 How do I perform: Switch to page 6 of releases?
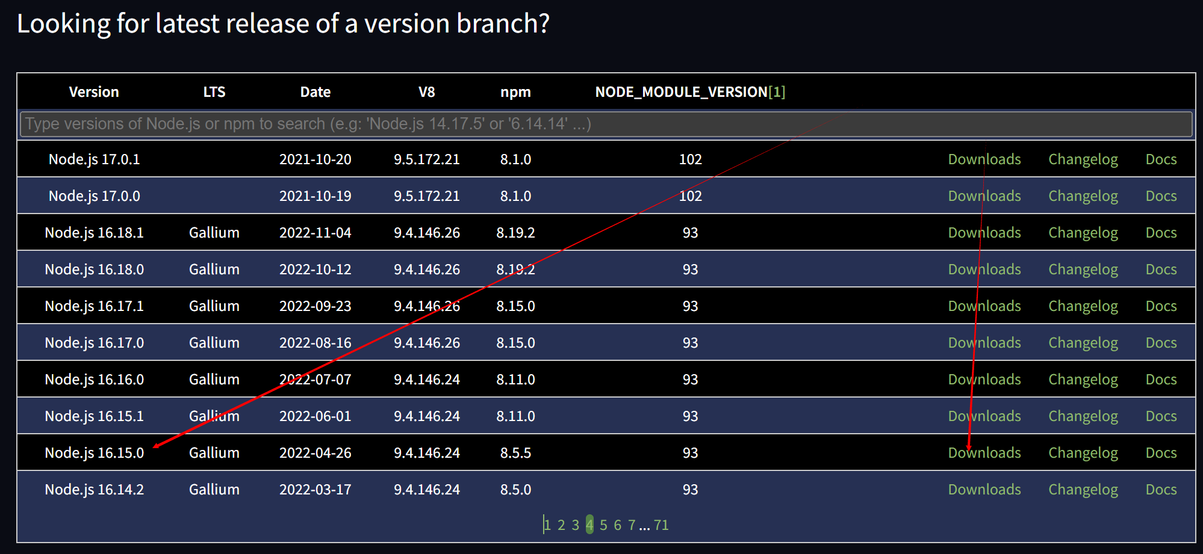click(618, 525)
